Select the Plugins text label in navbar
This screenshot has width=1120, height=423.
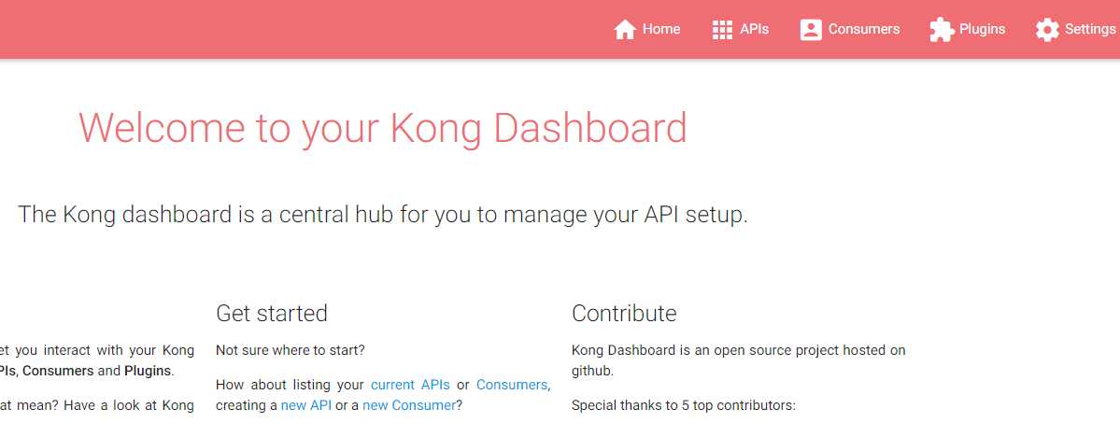pos(982,29)
